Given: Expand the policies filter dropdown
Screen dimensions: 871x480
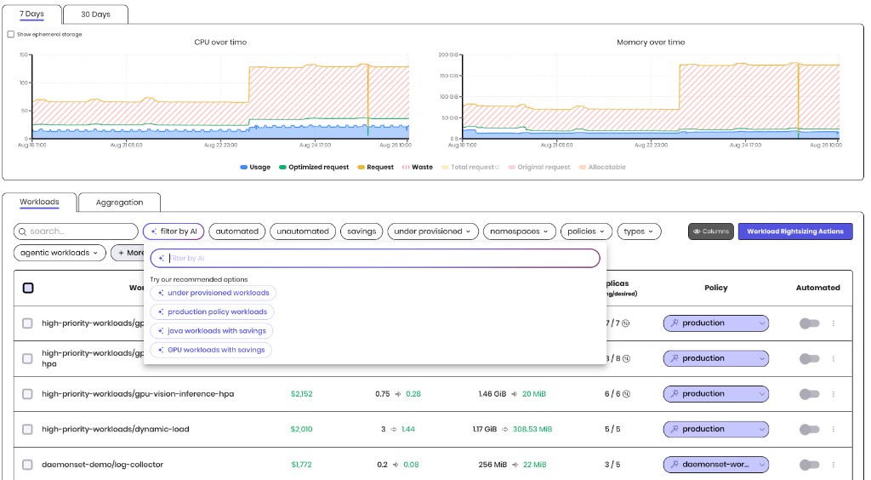Looking at the screenshot, I should (x=586, y=231).
